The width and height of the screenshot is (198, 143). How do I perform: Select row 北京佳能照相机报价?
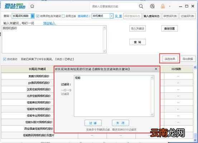pyautogui.click(x=39, y=96)
